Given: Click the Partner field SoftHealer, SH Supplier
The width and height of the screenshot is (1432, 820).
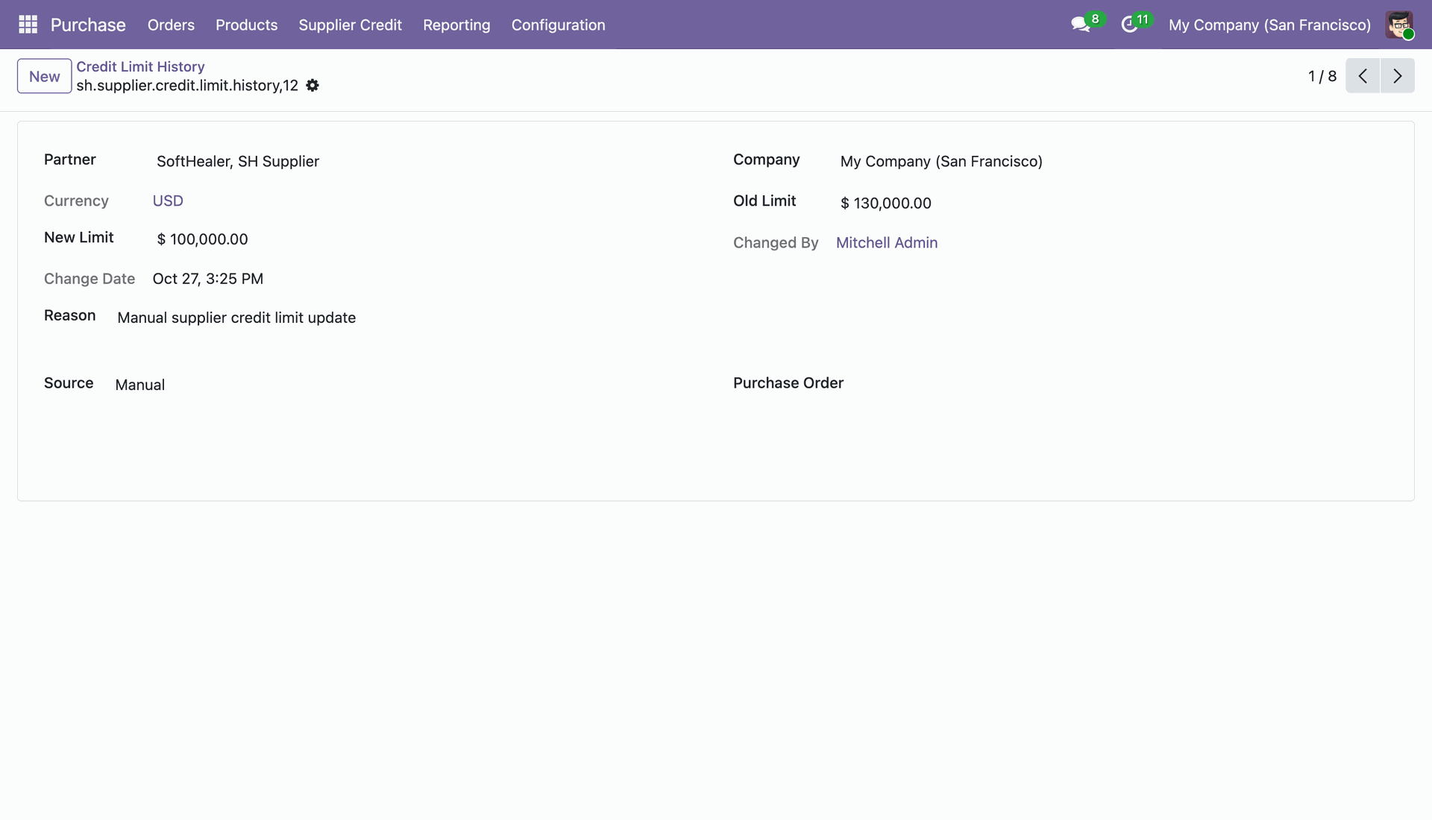Looking at the screenshot, I should click(x=238, y=161).
